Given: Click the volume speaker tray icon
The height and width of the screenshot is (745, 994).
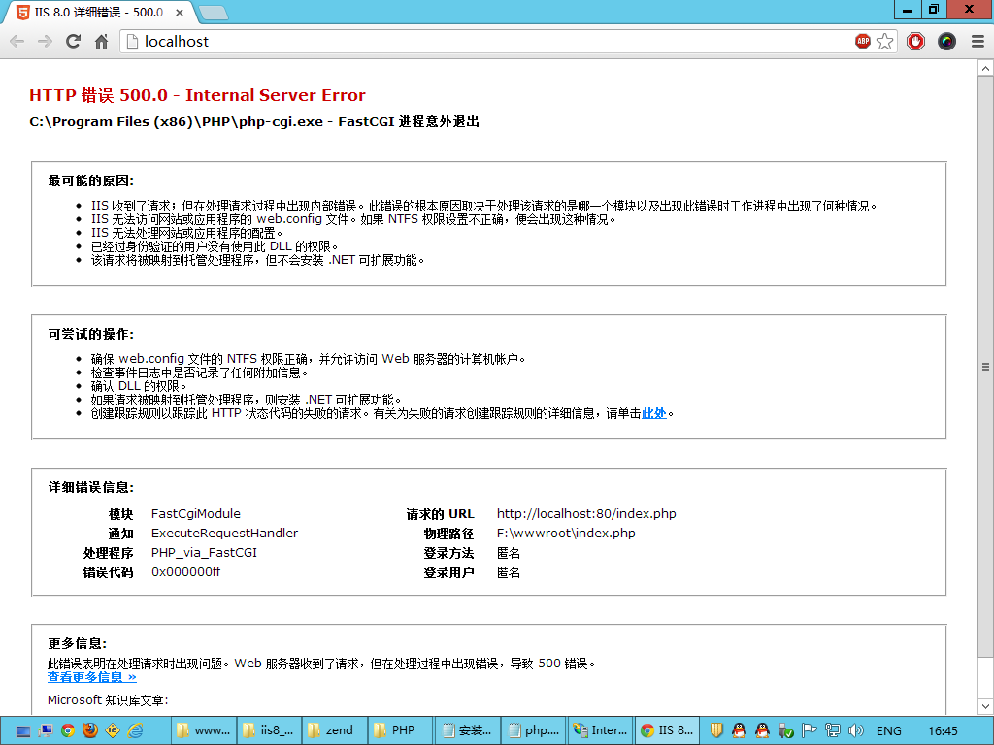Looking at the screenshot, I should (x=856, y=731).
